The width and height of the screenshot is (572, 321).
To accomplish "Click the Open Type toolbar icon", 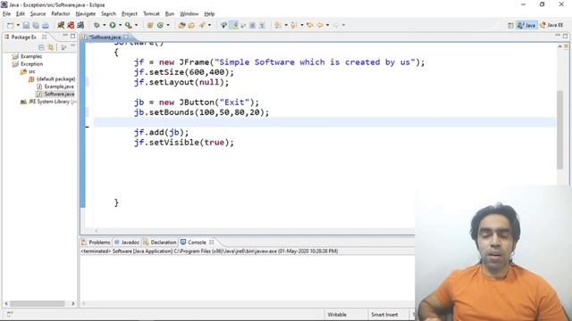I will coord(181,25).
